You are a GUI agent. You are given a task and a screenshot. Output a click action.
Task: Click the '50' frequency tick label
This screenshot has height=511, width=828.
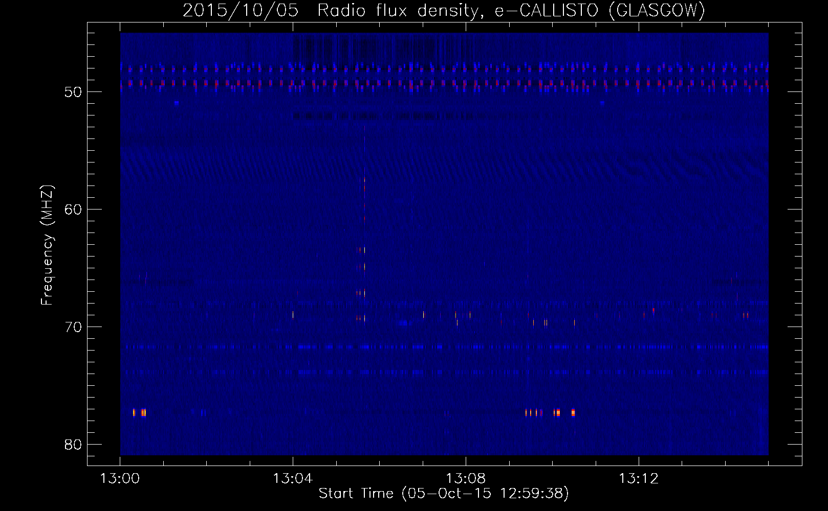(x=73, y=92)
